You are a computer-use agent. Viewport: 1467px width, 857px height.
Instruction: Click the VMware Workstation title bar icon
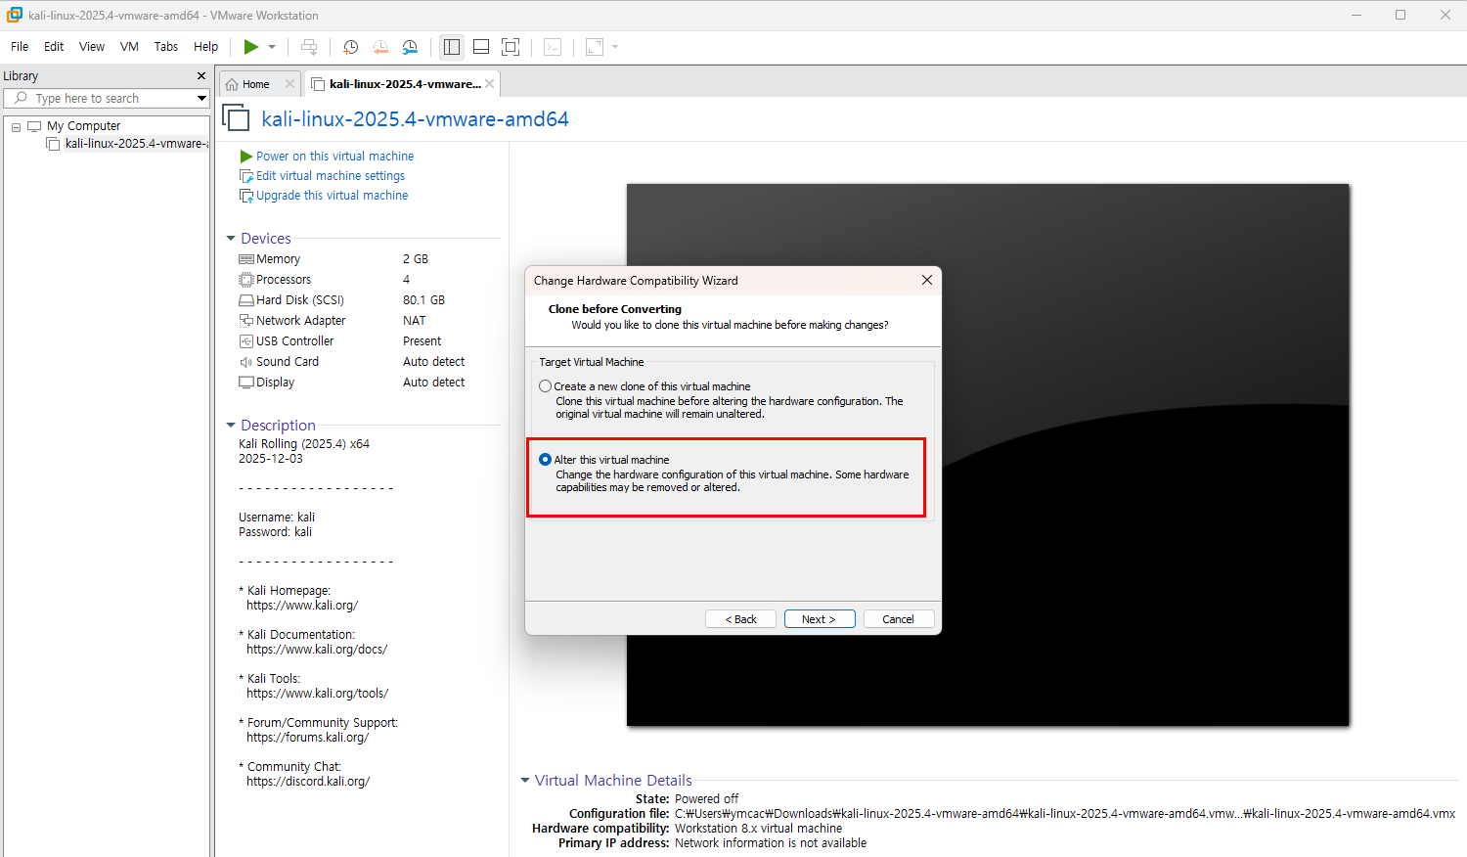click(15, 15)
